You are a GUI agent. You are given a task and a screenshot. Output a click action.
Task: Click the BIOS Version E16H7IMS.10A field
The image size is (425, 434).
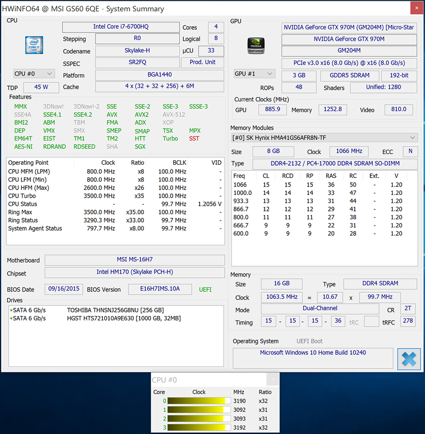click(x=160, y=289)
